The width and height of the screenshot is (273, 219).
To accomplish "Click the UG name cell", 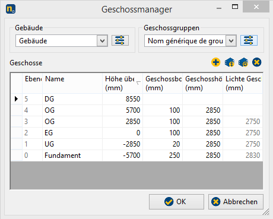I will (x=72, y=144).
